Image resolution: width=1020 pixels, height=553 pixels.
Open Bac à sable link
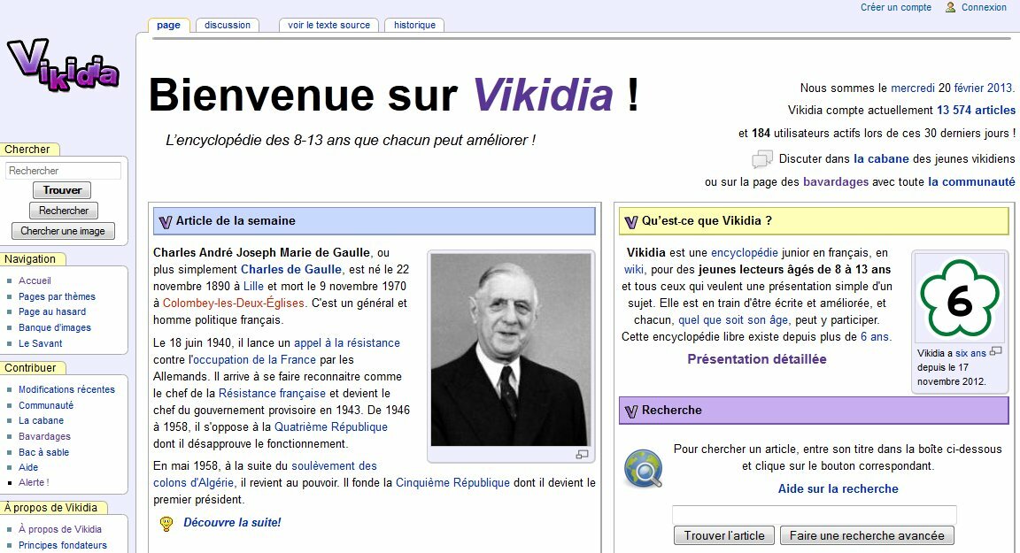coord(43,451)
